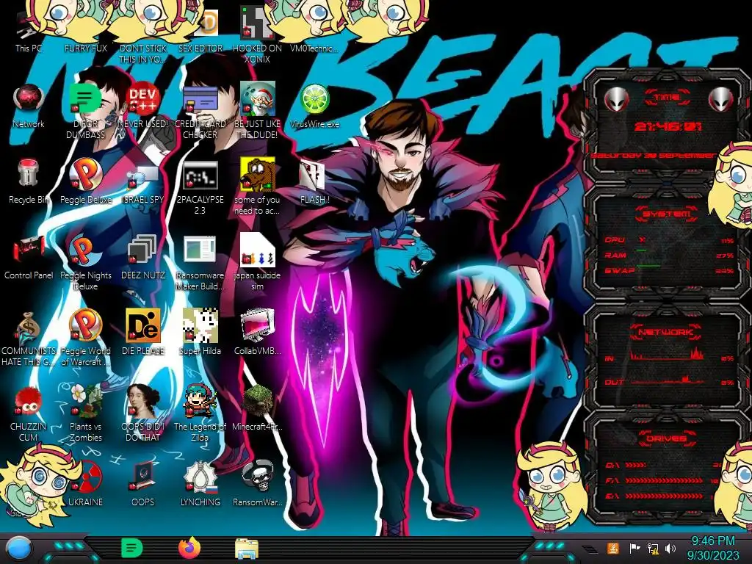The height and width of the screenshot is (564, 752).
Task: Open the HOOKED ON XONIX shortcut
Action: [258, 36]
